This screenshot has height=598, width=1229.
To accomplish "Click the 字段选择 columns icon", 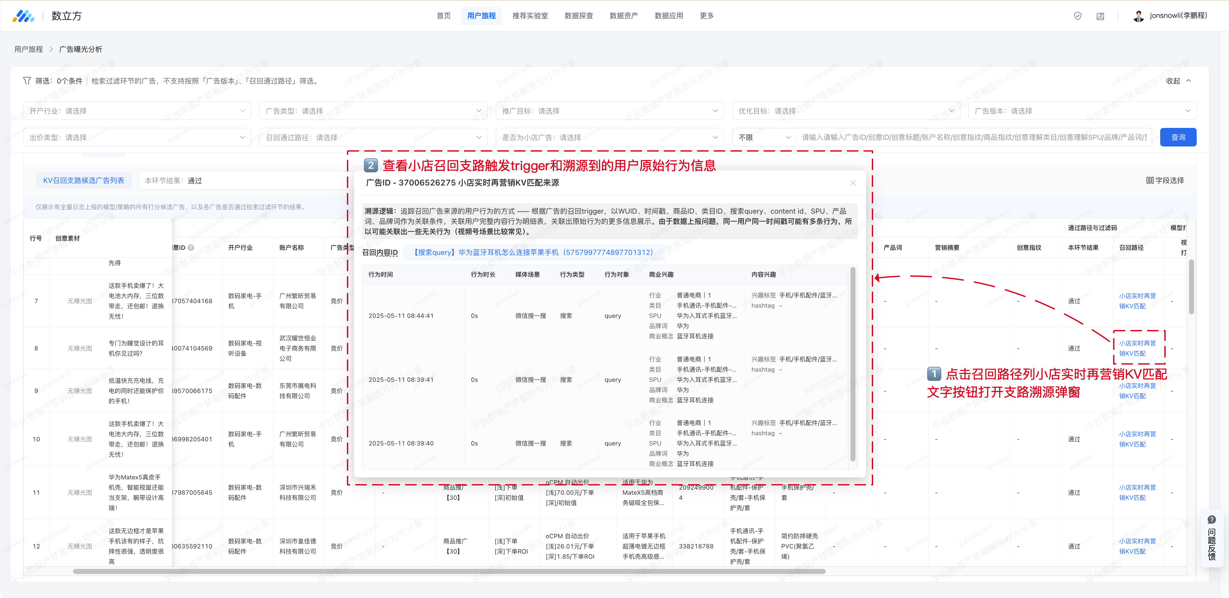I will point(1150,180).
